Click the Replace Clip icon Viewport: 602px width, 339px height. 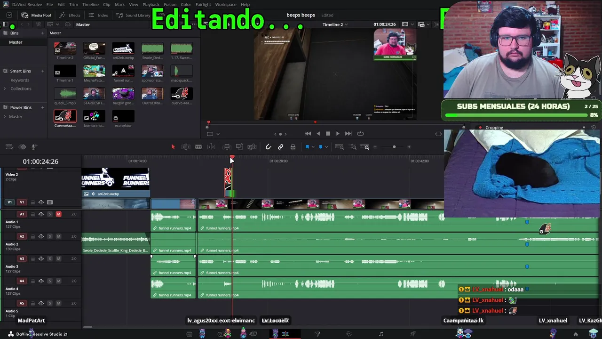point(252,147)
